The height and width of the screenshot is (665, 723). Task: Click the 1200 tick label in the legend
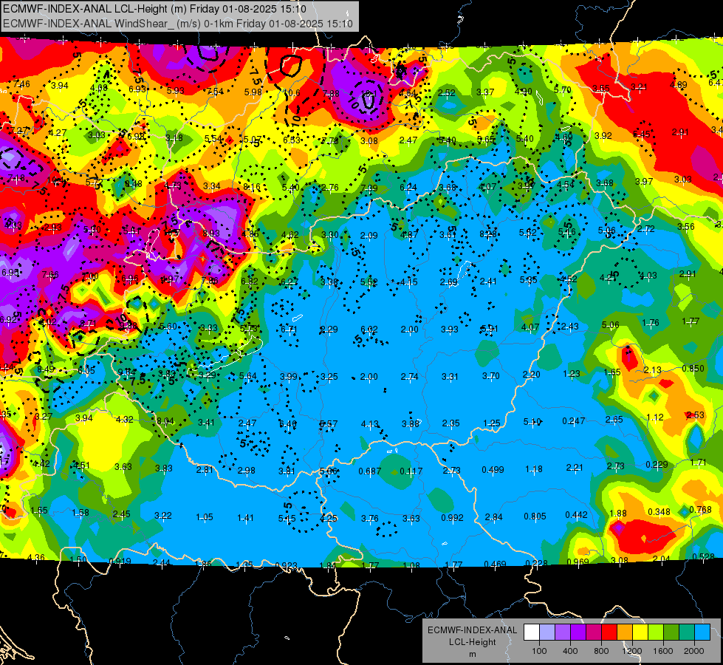point(632,651)
